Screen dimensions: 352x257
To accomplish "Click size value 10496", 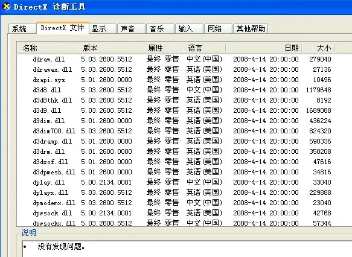I will (322, 80).
